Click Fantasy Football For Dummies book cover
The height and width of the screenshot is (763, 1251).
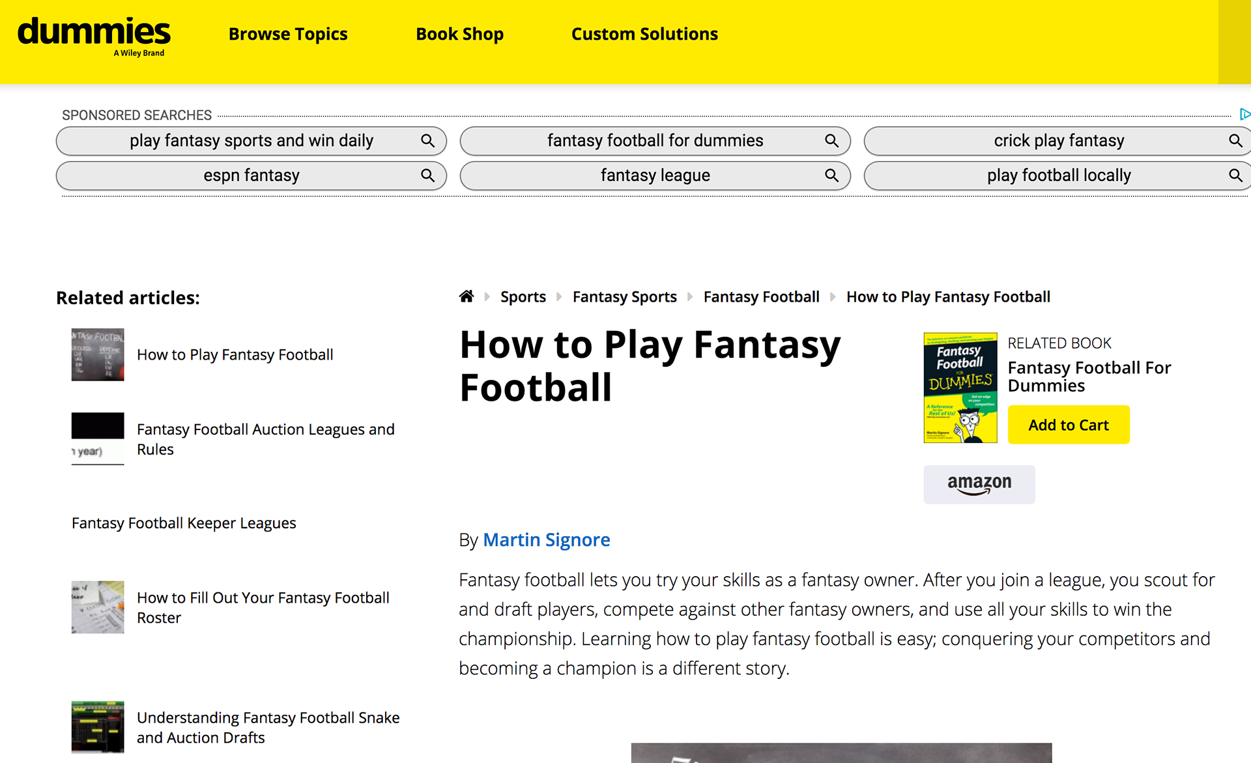(x=960, y=388)
